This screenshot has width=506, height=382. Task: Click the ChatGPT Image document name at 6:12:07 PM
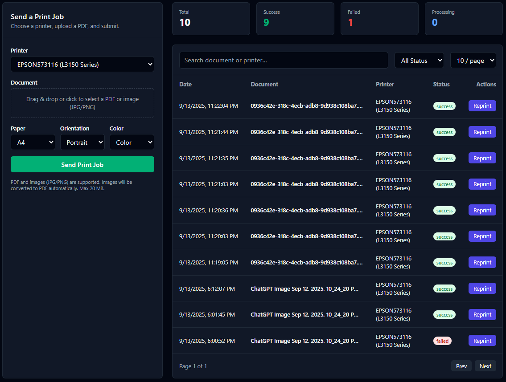(304, 289)
